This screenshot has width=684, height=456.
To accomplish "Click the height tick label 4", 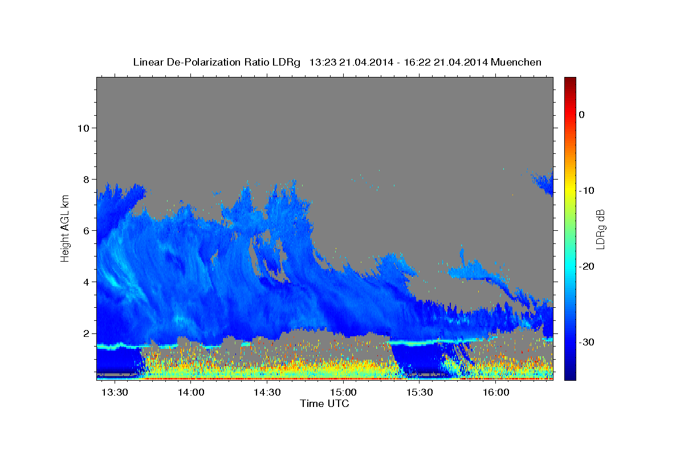I will click(87, 282).
